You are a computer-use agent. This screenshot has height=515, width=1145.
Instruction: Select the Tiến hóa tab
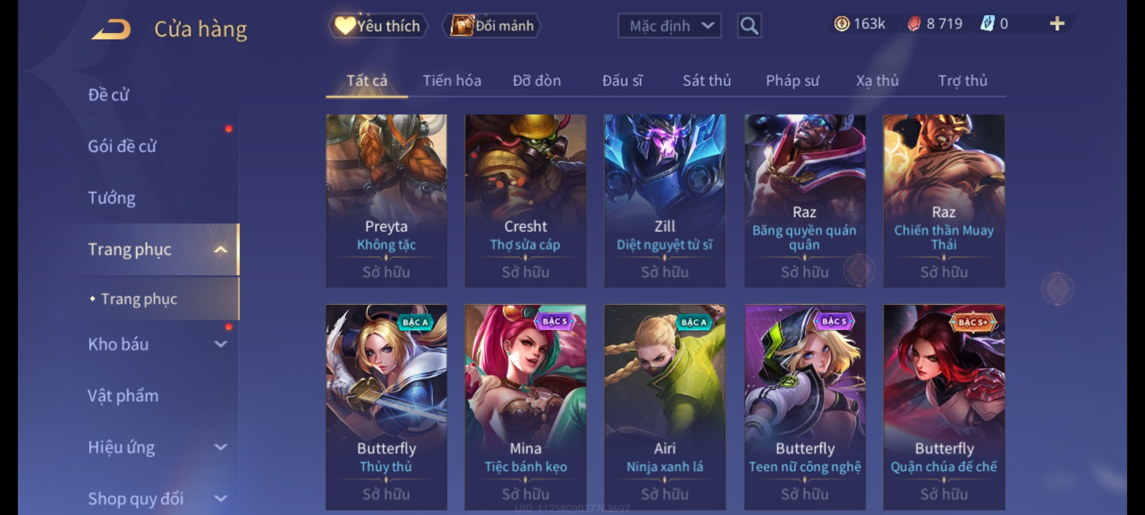pyautogui.click(x=452, y=81)
